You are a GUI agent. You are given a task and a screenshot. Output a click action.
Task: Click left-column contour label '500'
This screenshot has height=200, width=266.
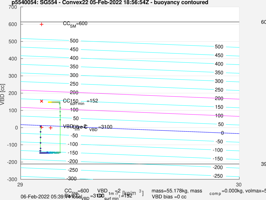point(74,41)
